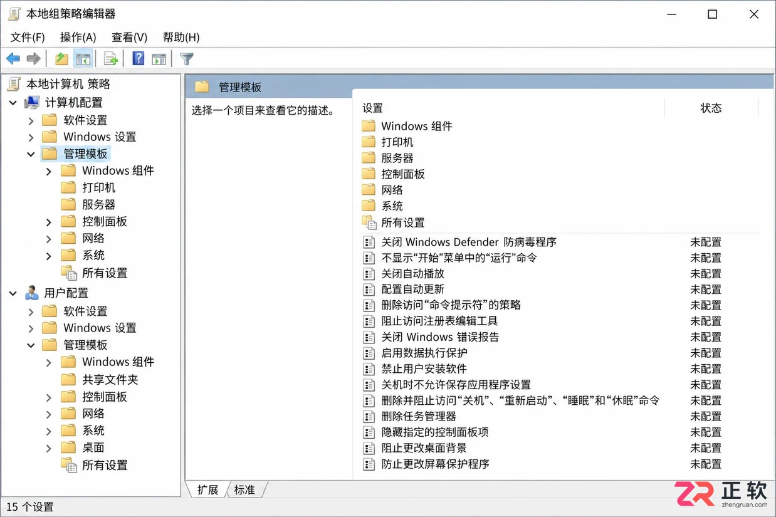Viewport: 776px width, 517px height.
Task: Click the policy icon beside 删除任务管理器
Action: [369, 416]
